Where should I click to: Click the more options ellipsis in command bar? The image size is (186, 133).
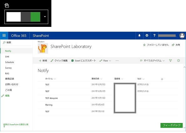point(117,61)
